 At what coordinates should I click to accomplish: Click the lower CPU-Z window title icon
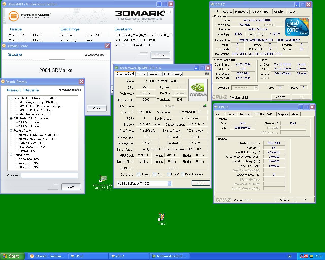tap(216, 107)
